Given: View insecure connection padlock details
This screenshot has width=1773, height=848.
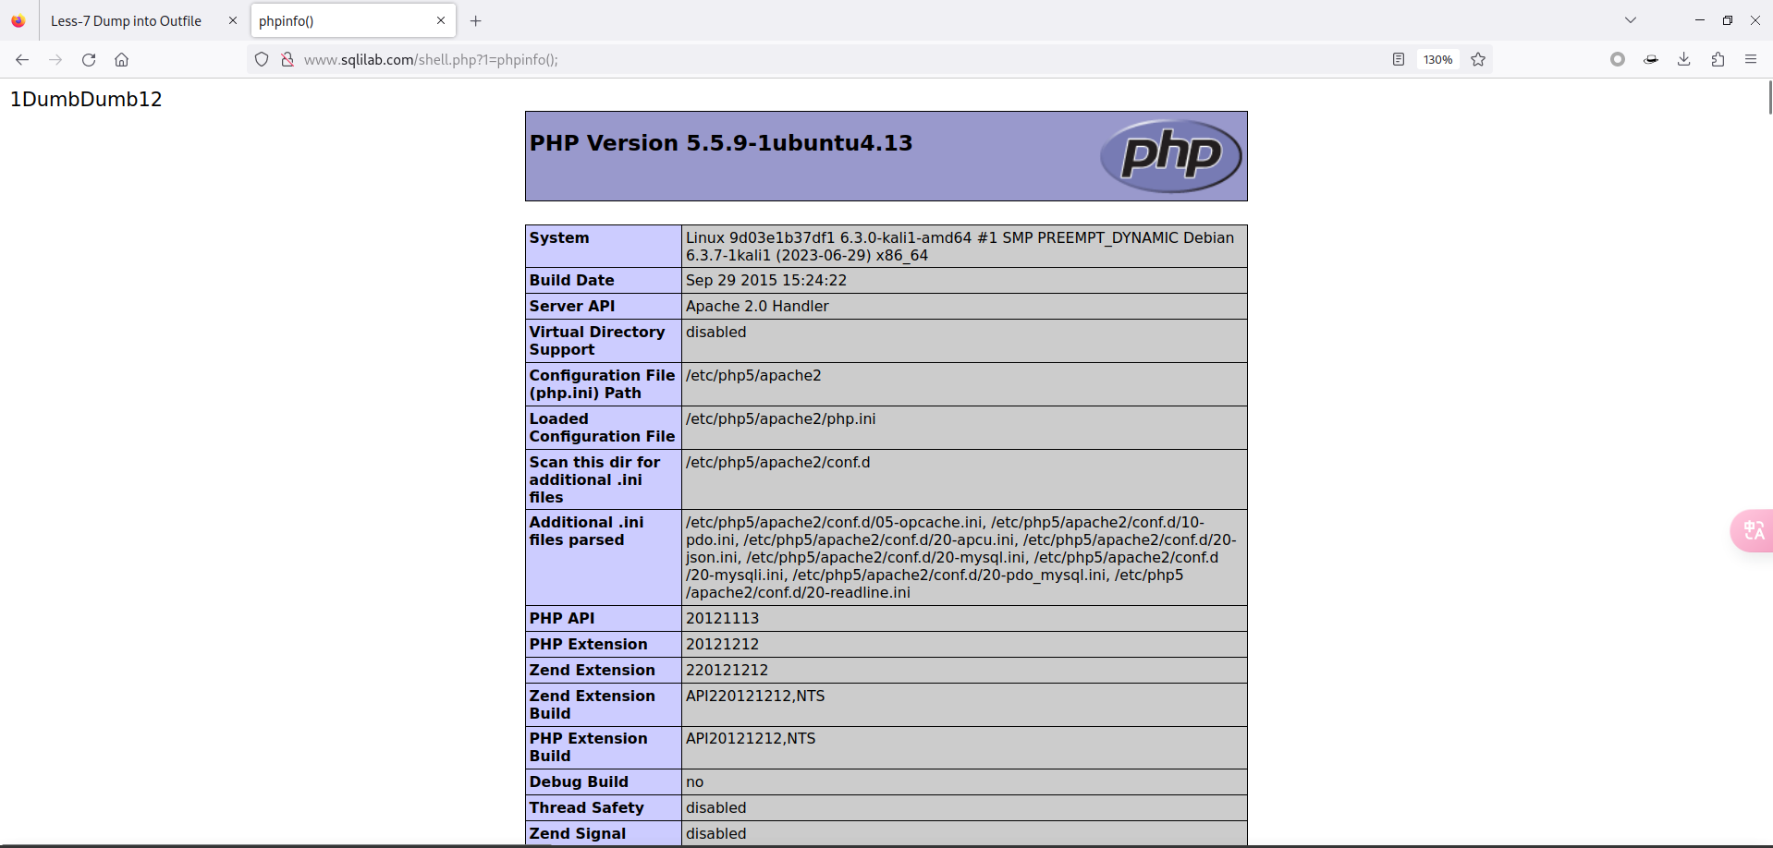Looking at the screenshot, I should click(287, 59).
